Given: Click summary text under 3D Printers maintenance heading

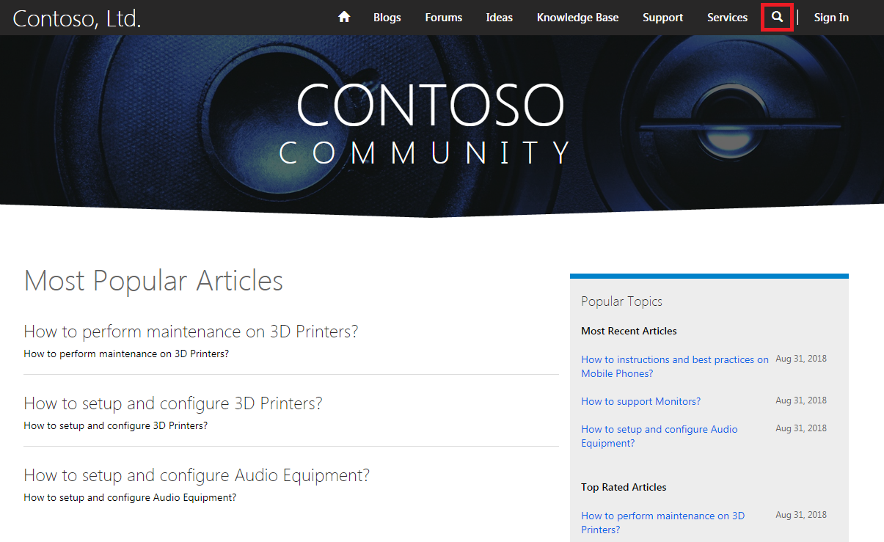Looking at the screenshot, I should pos(126,354).
